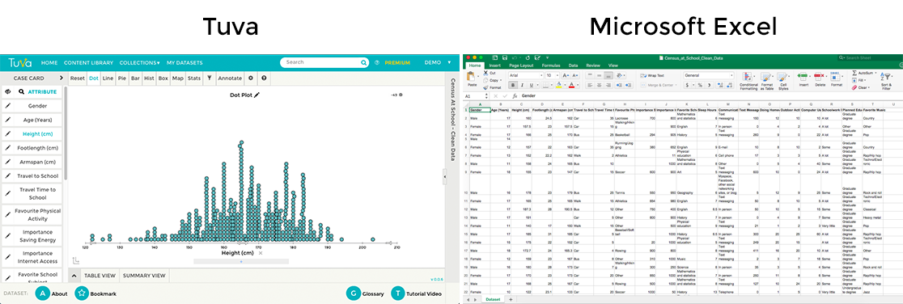This screenshot has height=304, width=903.
Task: Click Excel Cut scissors icon
Action: [x=485, y=74]
